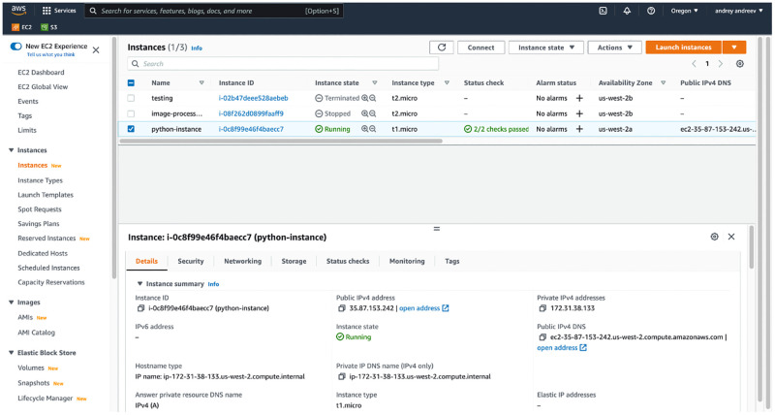The height and width of the screenshot is (415, 775).
Task: Open details panel settings gear
Action: pos(714,237)
